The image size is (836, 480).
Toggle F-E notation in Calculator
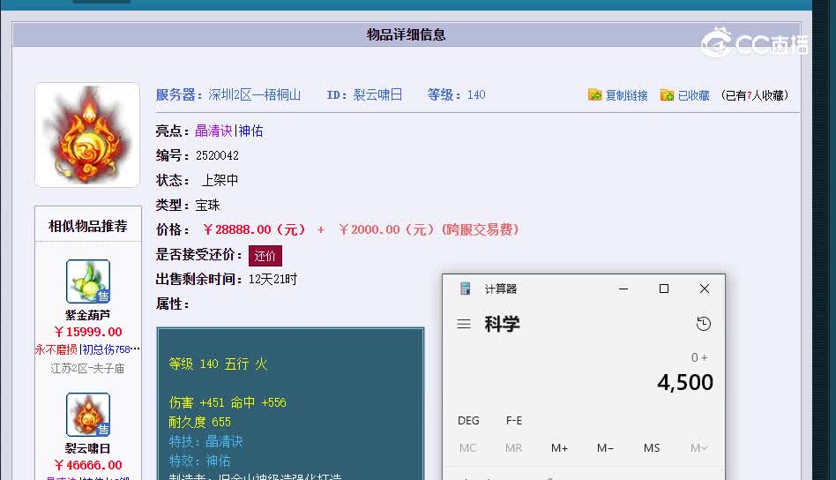[x=514, y=420]
